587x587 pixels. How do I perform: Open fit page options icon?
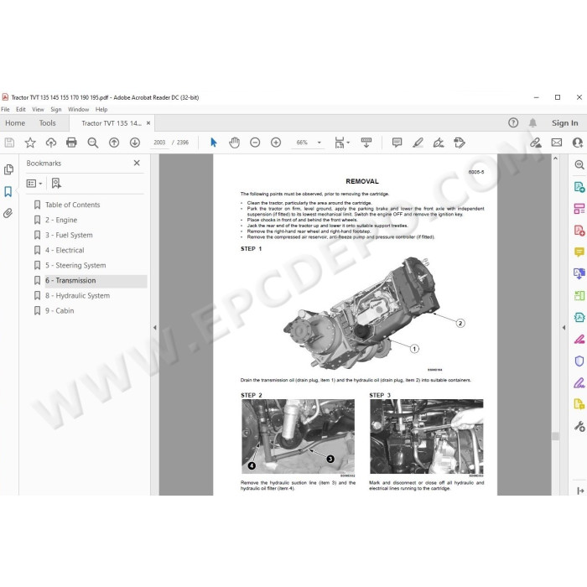click(x=341, y=143)
